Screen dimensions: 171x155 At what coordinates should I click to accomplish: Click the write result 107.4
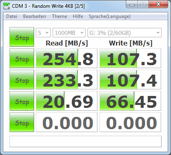click(130, 80)
